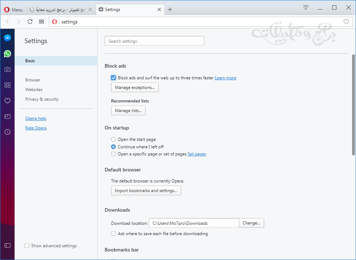
Task: Click the Reload page button
Action: 30,22
